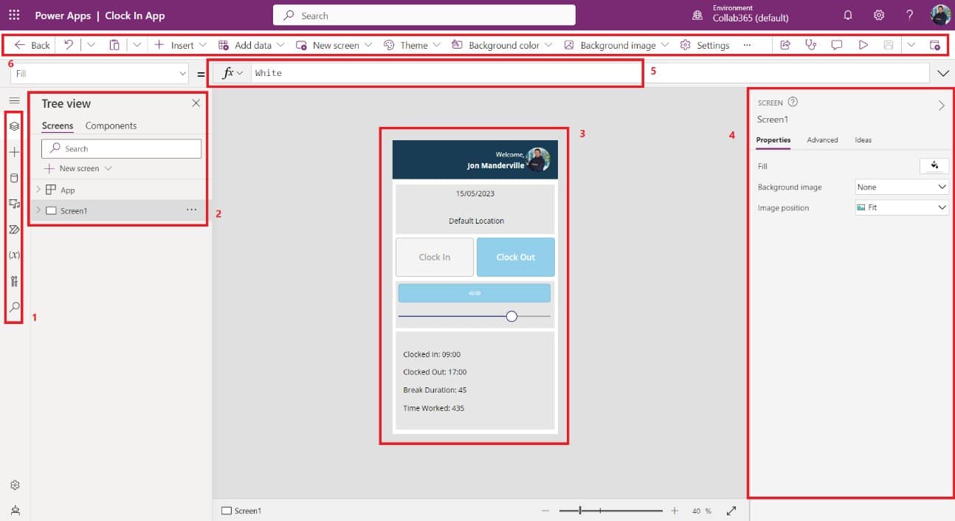Open the Data panel in the left sidebar
955x521 pixels.
coord(14,178)
